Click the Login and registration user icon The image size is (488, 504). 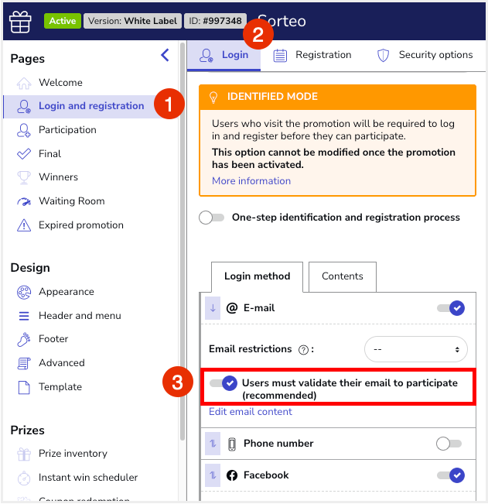(24, 106)
